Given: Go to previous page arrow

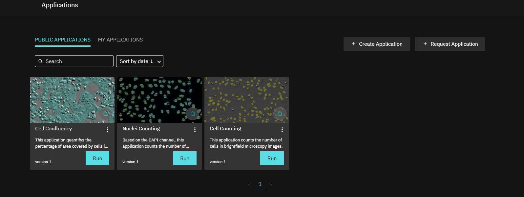Looking at the screenshot, I should [249, 184].
